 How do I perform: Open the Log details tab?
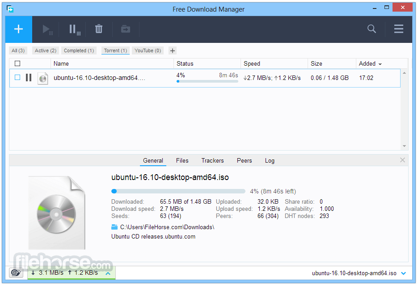click(270, 161)
